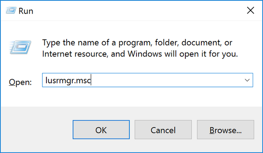Click inside the Open text field
This screenshot has height=153, width=263.
(x=148, y=80)
